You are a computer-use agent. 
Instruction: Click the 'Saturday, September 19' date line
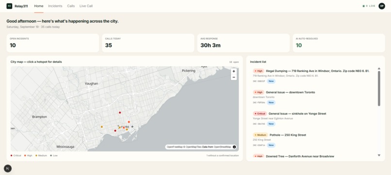[x=33, y=27]
